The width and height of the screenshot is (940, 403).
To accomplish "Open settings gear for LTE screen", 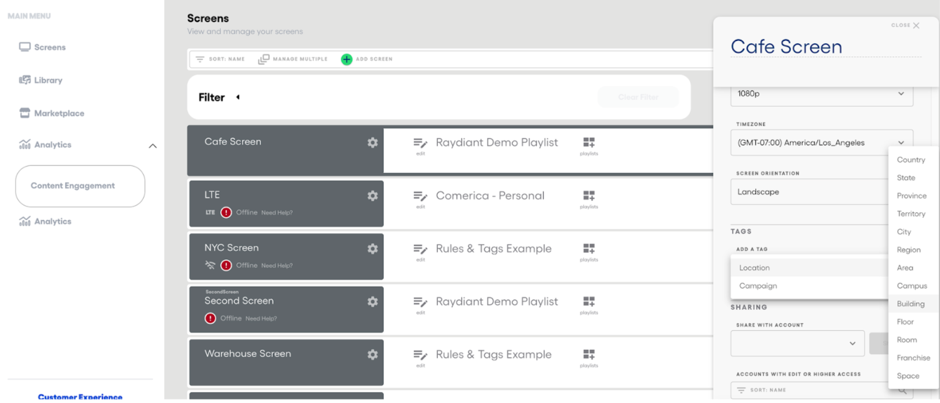I will [x=373, y=195].
